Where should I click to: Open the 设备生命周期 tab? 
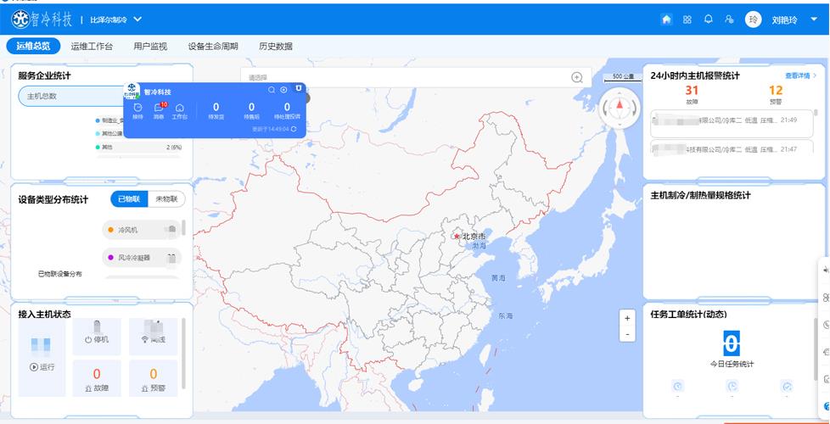pos(213,47)
